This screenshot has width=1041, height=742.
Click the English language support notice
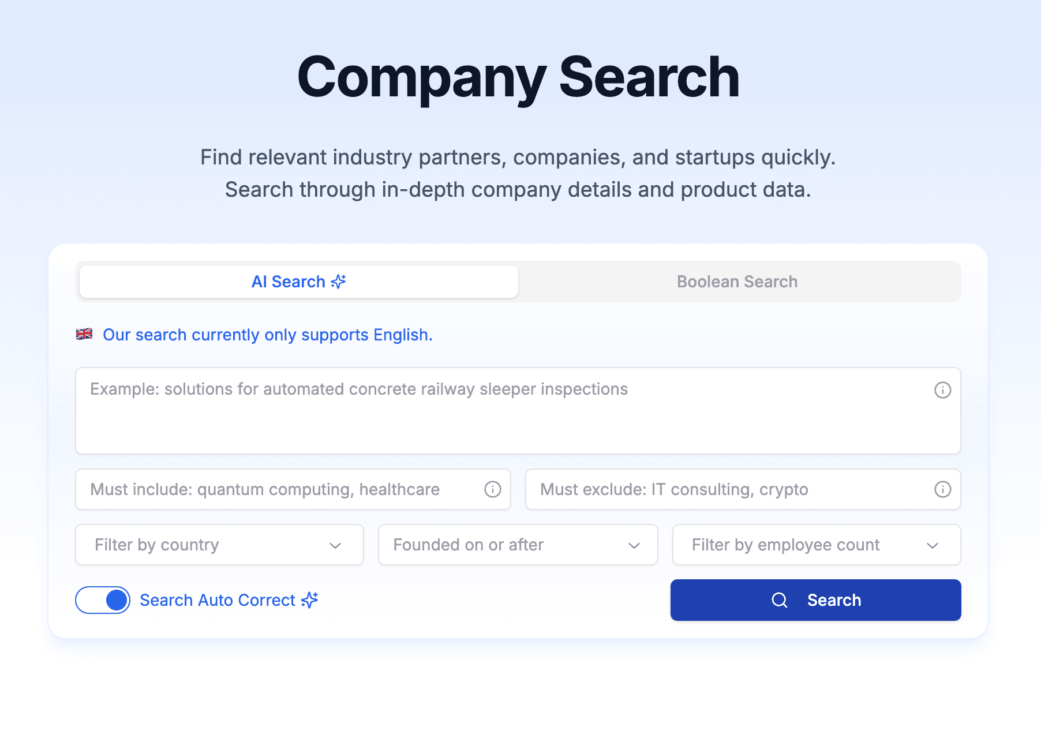[267, 335]
